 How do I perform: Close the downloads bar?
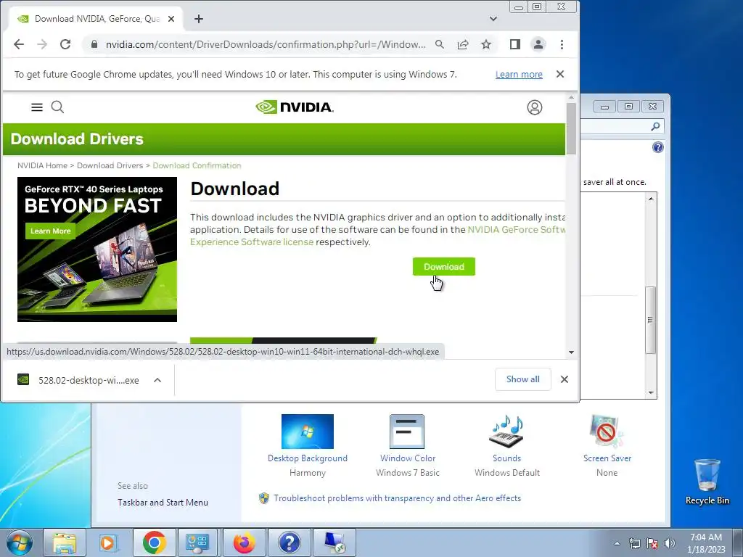(565, 379)
